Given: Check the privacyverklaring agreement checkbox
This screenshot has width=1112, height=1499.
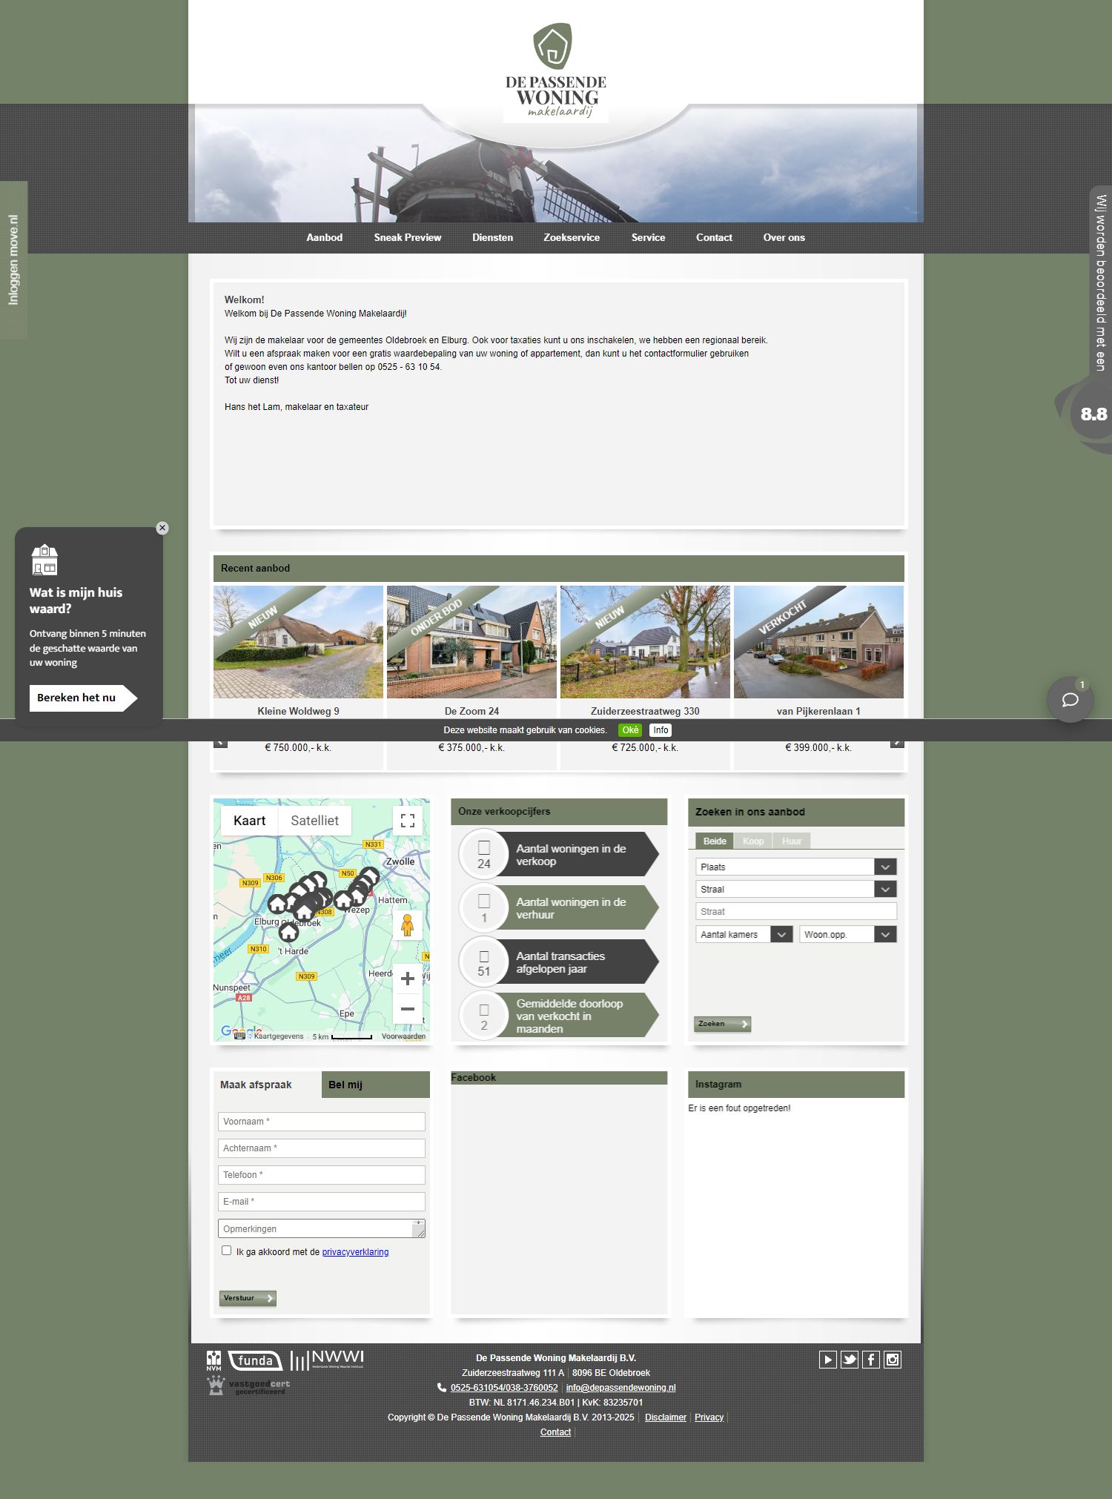Looking at the screenshot, I should [x=227, y=1251].
